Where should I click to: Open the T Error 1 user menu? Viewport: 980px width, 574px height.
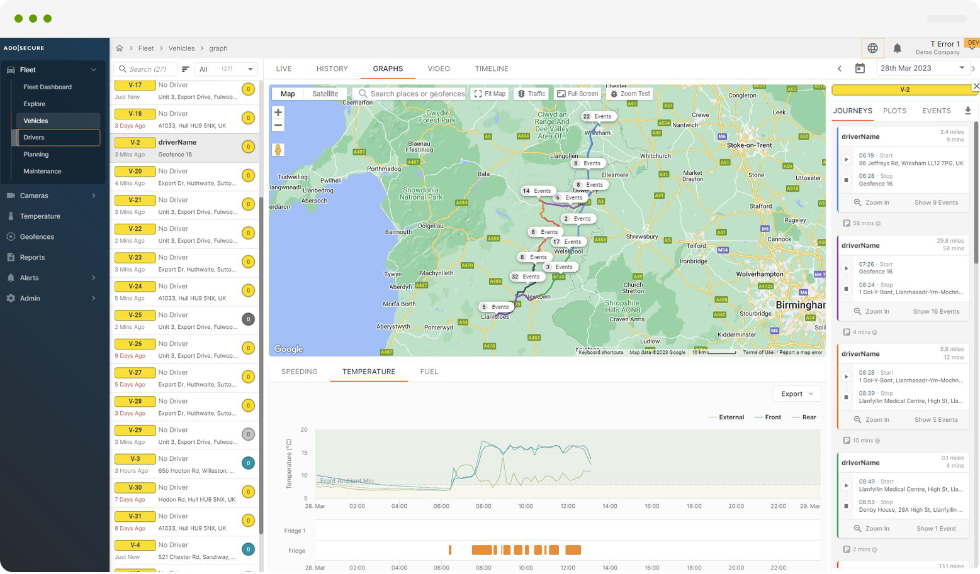[945, 48]
